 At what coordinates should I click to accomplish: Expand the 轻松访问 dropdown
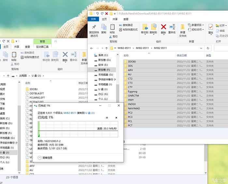197,30
